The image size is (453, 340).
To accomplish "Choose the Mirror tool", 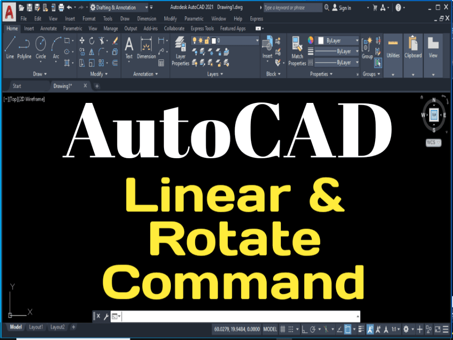I will [x=92, y=52].
